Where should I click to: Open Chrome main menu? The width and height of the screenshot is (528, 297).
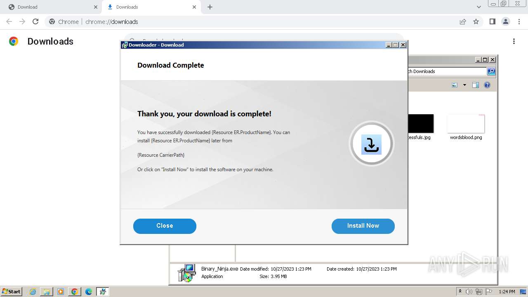tap(519, 21)
